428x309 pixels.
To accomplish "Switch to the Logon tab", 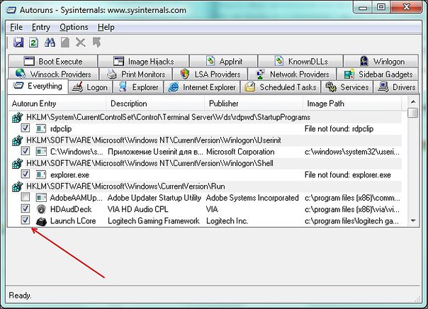I will (x=90, y=87).
